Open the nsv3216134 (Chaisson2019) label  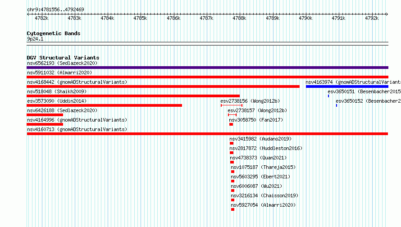click(264, 195)
